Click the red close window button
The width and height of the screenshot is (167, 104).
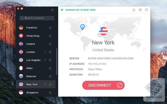(18, 9)
